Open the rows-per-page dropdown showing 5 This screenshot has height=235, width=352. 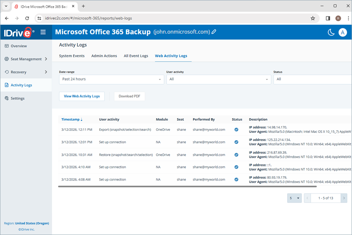[294, 198]
